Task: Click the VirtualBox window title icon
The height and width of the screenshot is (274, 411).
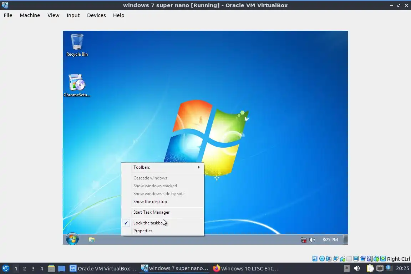Action: (x=5, y=5)
